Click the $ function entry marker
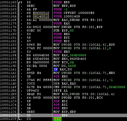Viewport: 127px width, 121px height. coord(21,2)
